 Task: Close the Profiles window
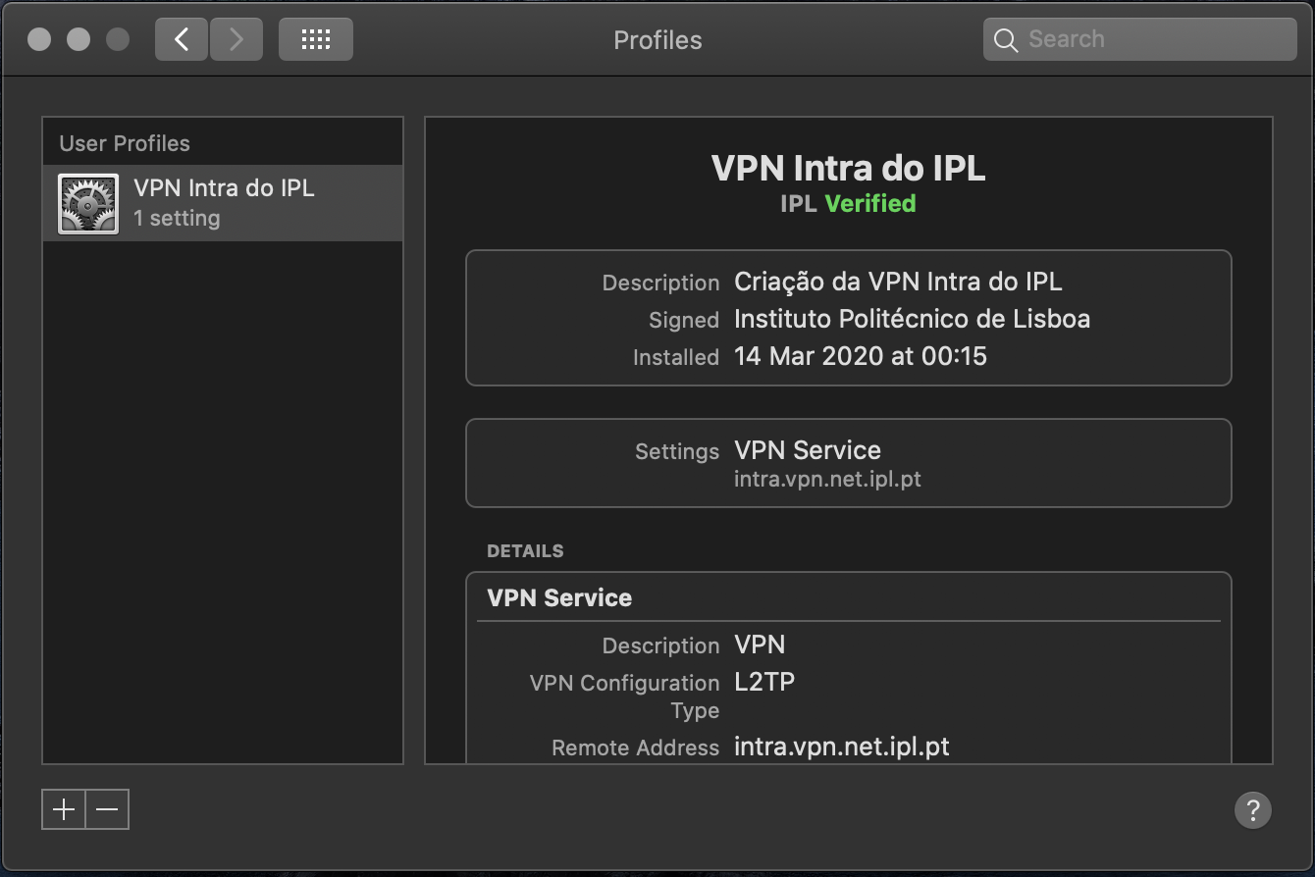tap(39, 39)
